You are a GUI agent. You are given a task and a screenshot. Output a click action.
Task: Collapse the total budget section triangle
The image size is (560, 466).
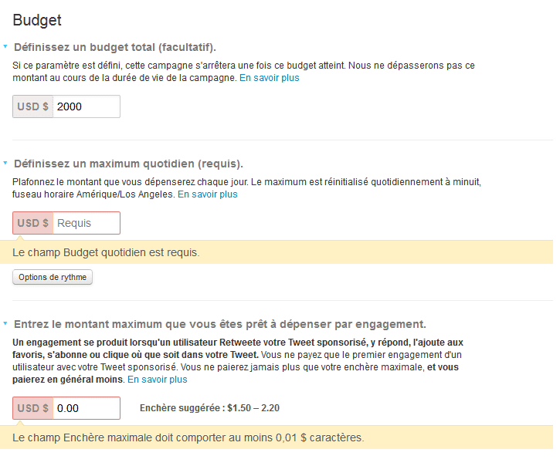coord(5,46)
